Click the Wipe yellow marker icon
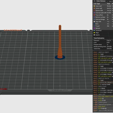Viewport: 113px width, 113px height. click(x=94, y=33)
